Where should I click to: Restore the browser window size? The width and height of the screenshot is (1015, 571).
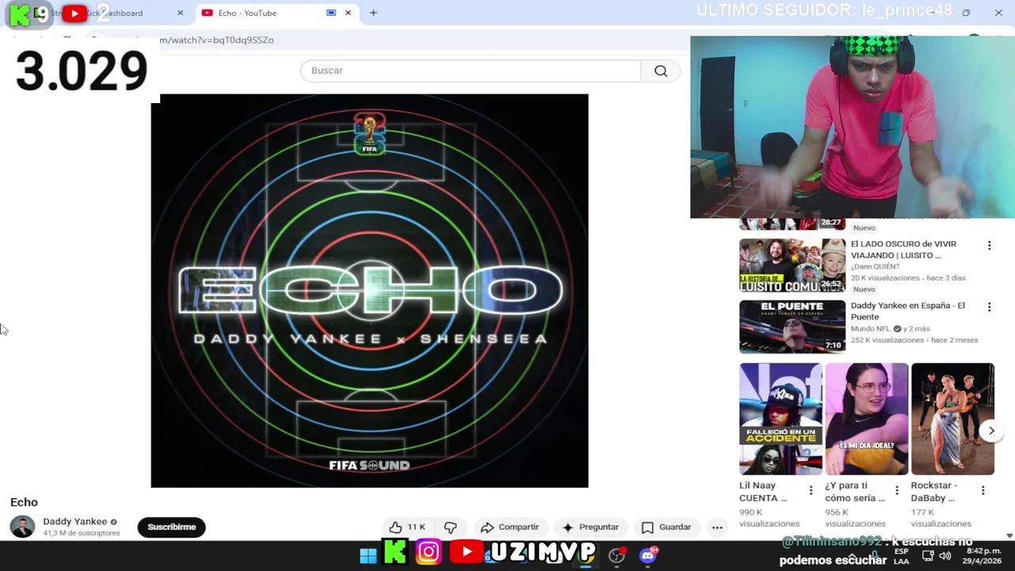click(x=966, y=13)
